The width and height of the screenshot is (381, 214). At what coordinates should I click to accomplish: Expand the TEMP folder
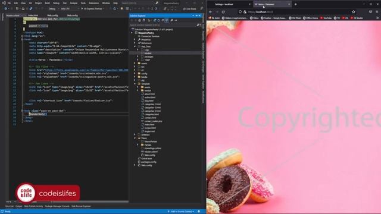(138, 60)
